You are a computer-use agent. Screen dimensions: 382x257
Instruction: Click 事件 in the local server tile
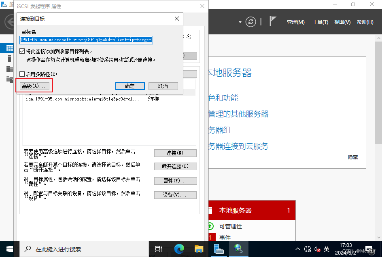(x=225, y=237)
